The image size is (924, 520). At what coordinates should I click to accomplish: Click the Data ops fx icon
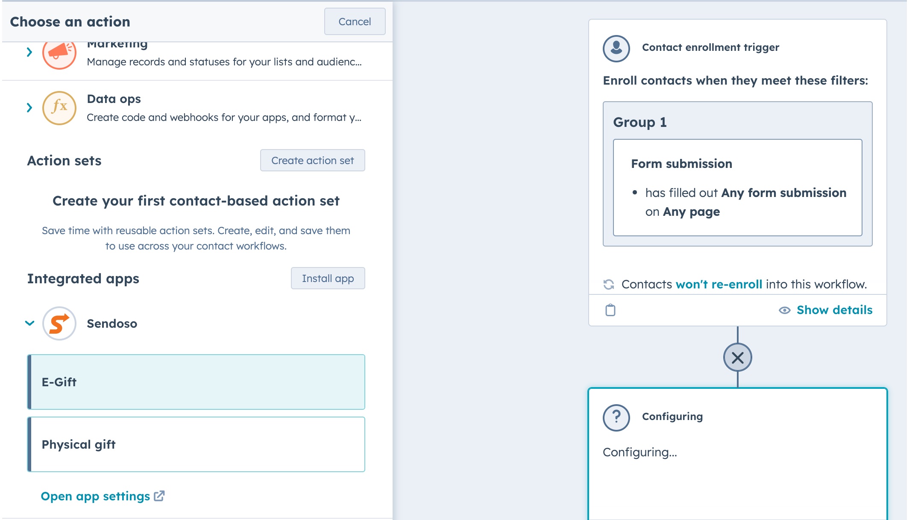(59, 108)
